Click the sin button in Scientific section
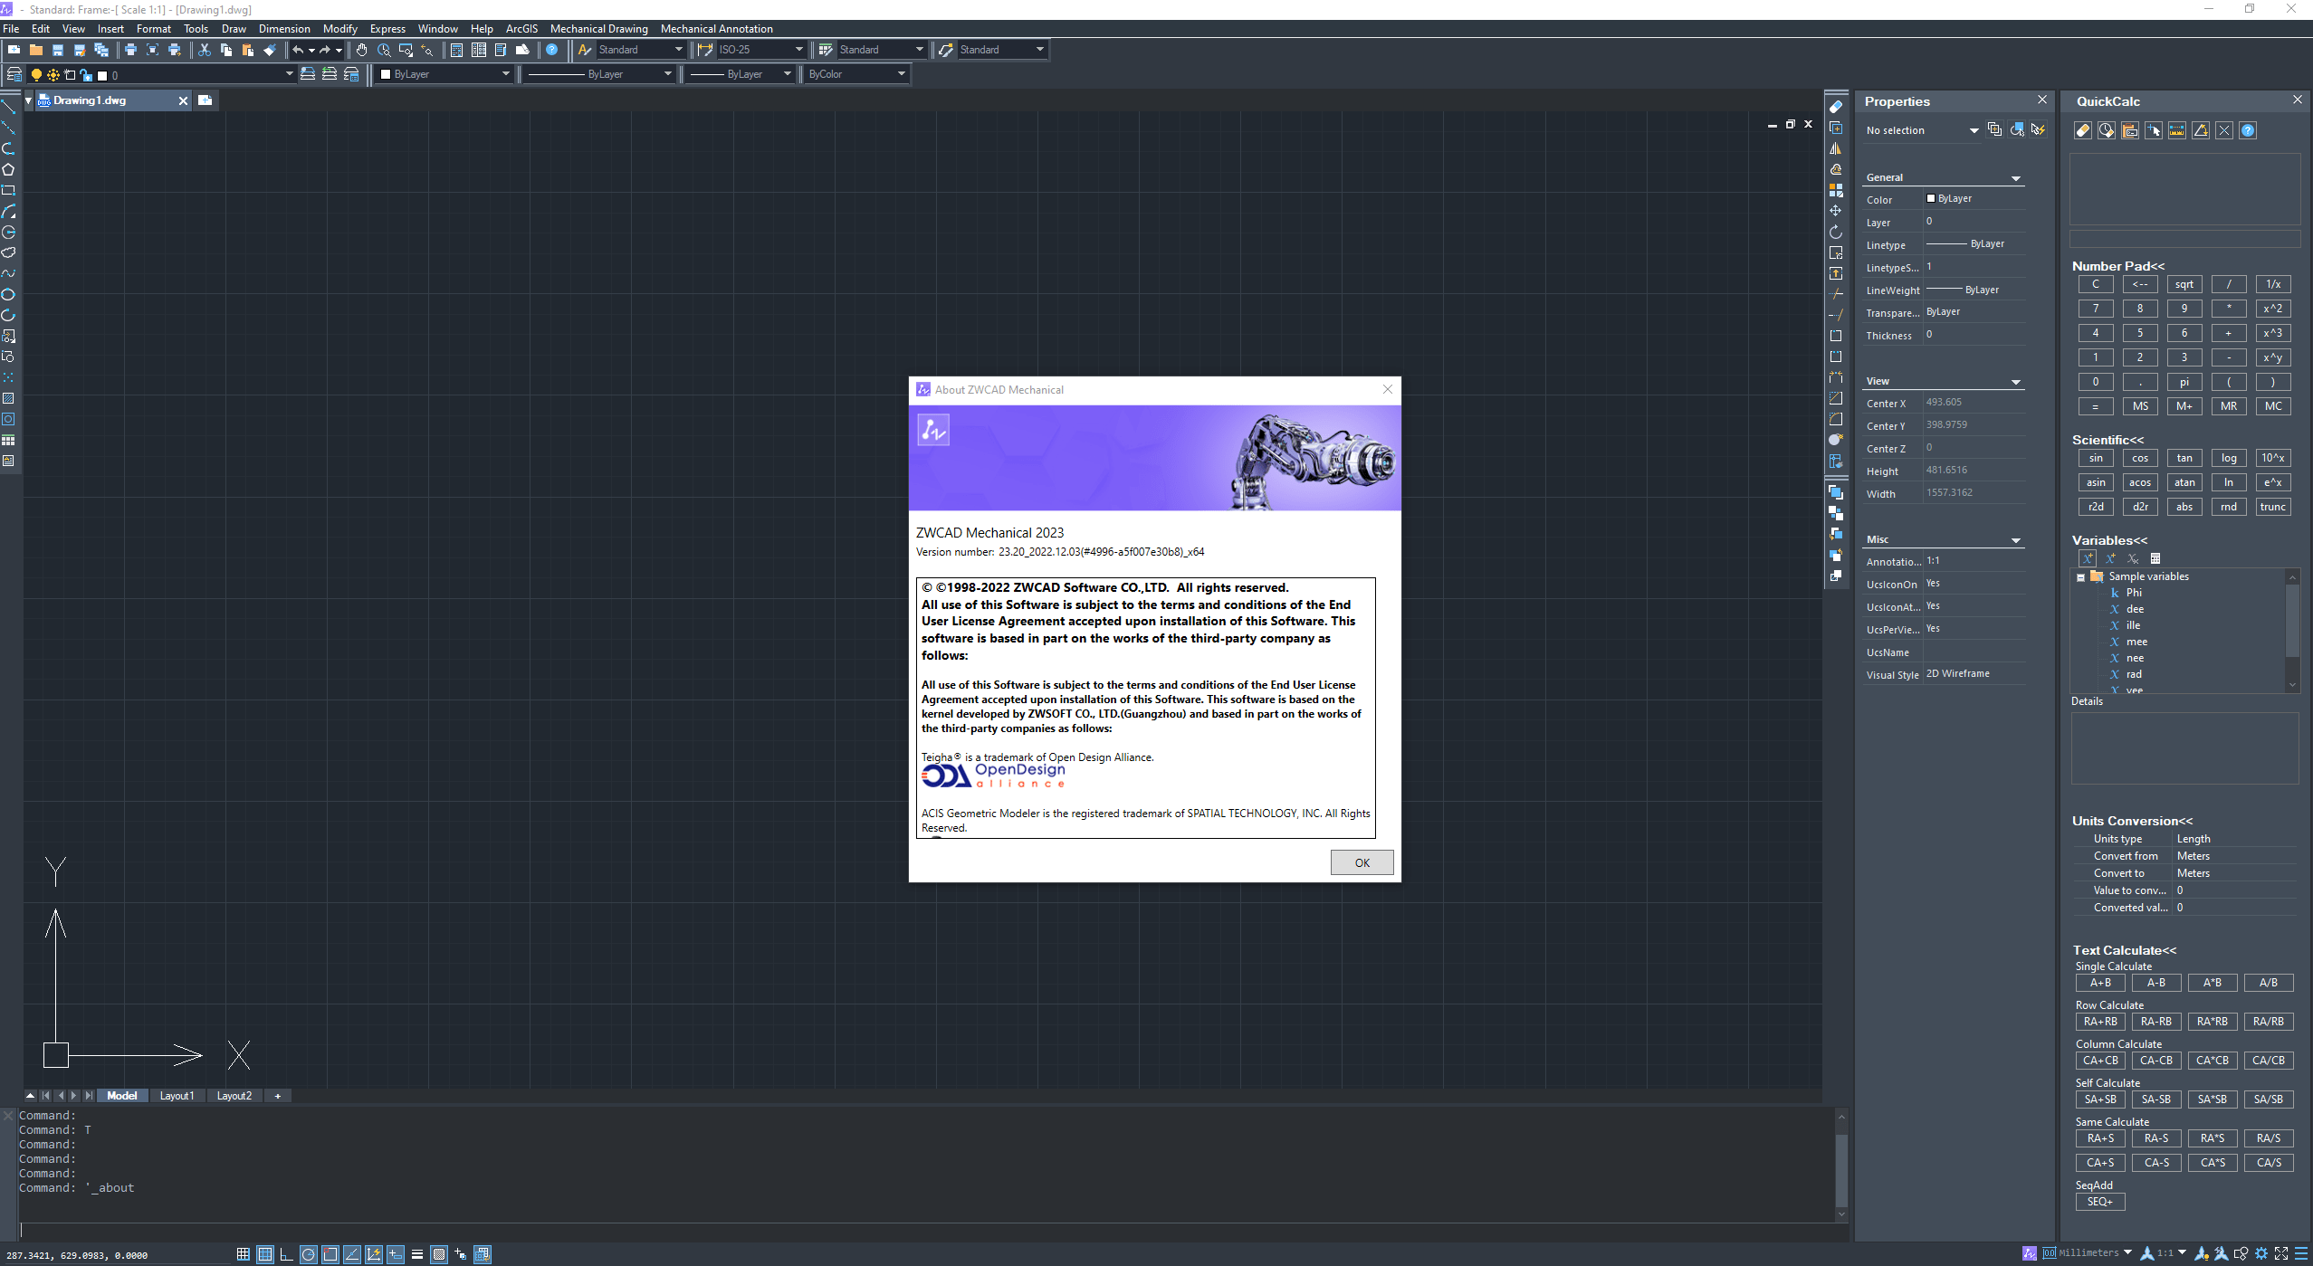Viewport: 2313px width, 1266px height. tap(2095, 458)
